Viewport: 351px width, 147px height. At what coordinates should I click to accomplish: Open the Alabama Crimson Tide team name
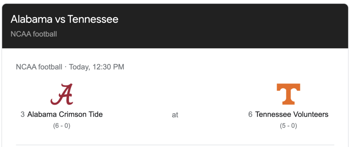coord(65,114)
